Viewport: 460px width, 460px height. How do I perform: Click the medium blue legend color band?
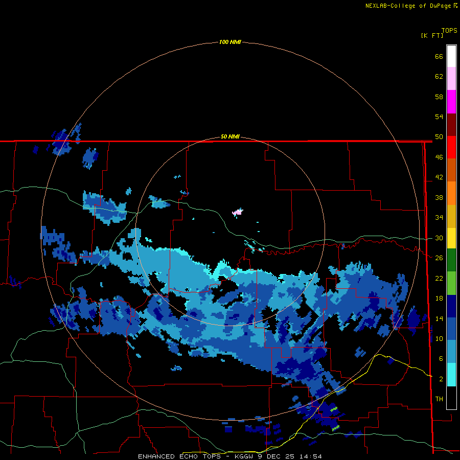[x=451, y=329]
